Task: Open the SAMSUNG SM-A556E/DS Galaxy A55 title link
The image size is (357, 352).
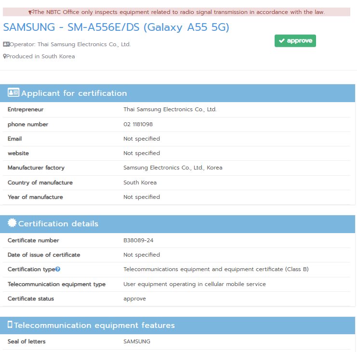Action: (x=116, y=27)
